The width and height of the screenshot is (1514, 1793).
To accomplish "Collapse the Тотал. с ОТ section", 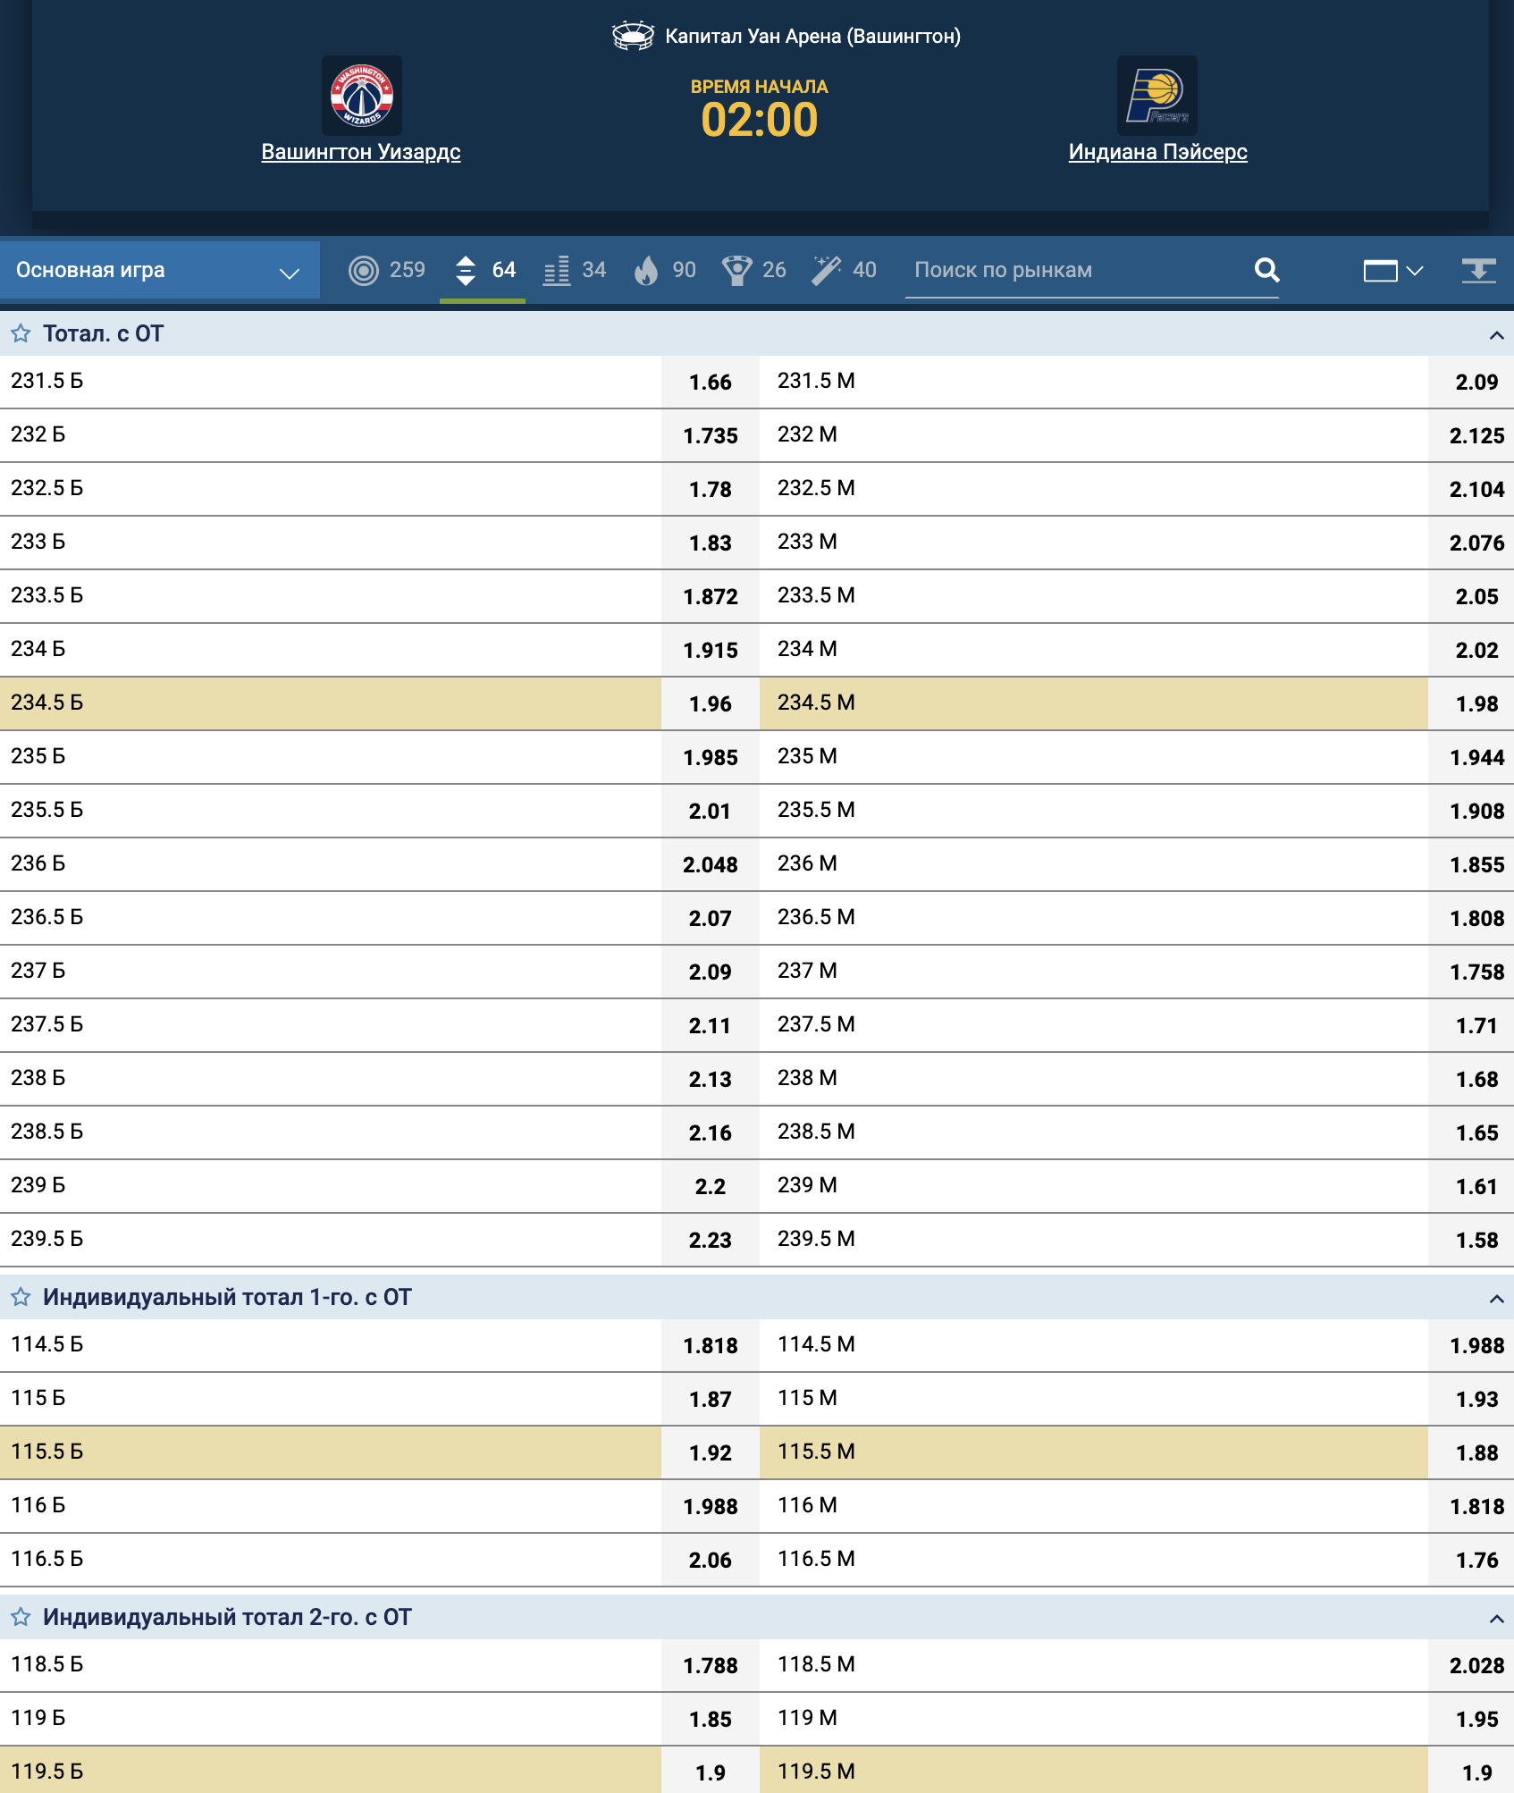I will tap(1496, 335).
